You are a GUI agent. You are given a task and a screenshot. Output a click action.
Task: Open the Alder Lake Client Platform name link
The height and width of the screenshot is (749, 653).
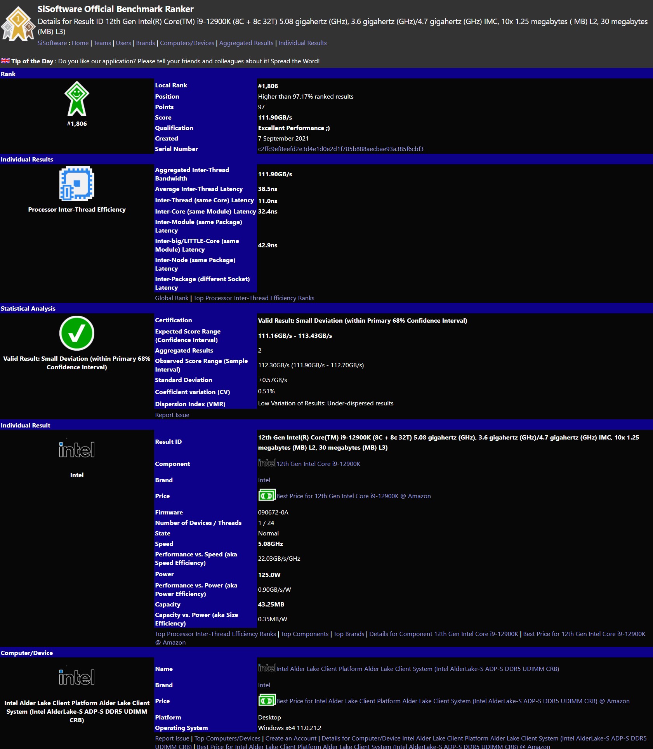tap(418, 669)
